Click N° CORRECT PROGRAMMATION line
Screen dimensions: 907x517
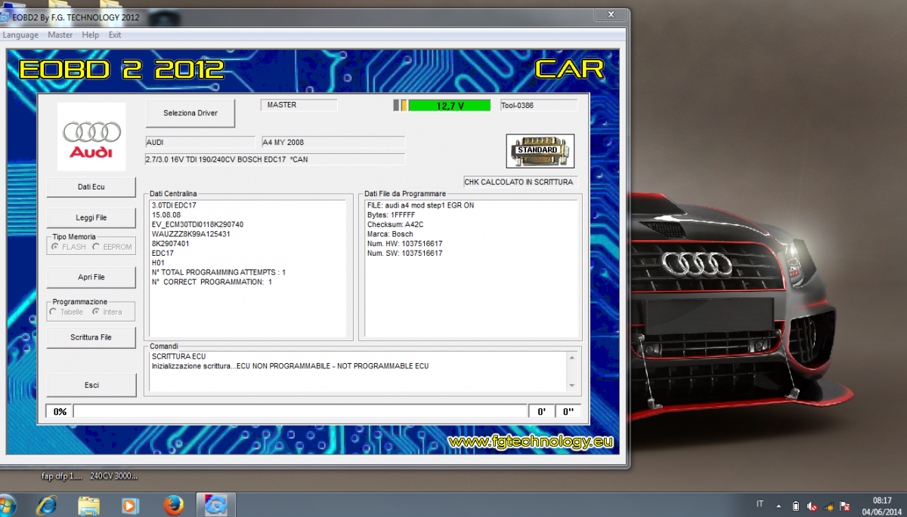212,282
